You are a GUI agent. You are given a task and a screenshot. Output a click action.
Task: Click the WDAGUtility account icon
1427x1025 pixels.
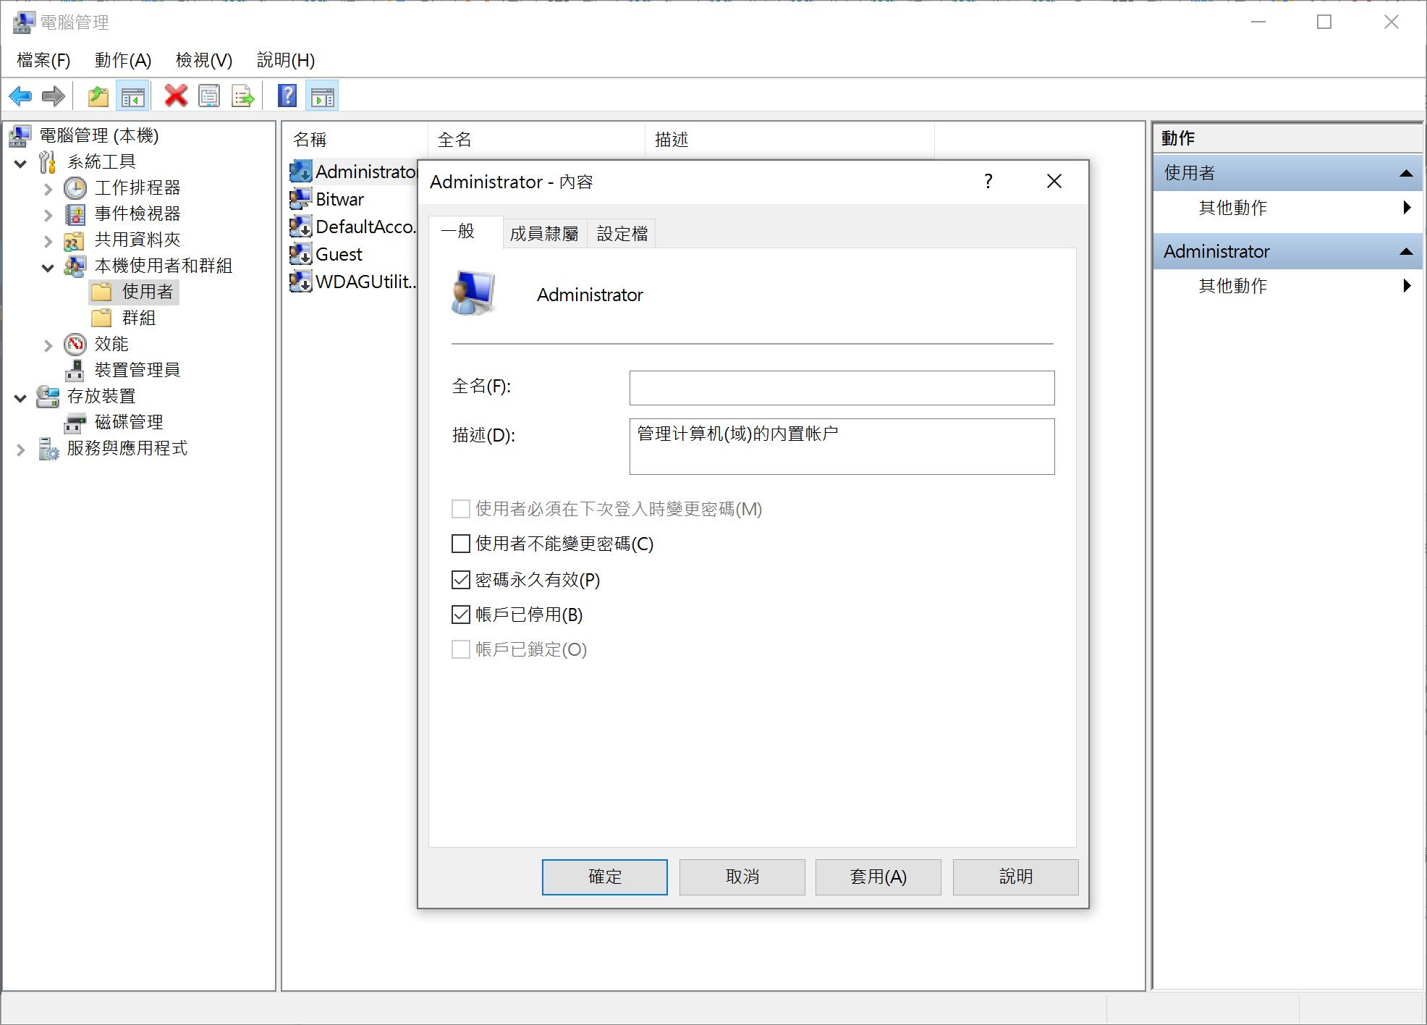tap(300, 282)
